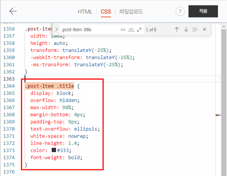Click the match marker in overview ruler
Viewport: 227px width, 176px height.
pyautogui.click(x=218, y=115)
